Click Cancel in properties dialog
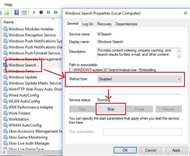This screenshot has height=156, width=190. click(151, 150)
